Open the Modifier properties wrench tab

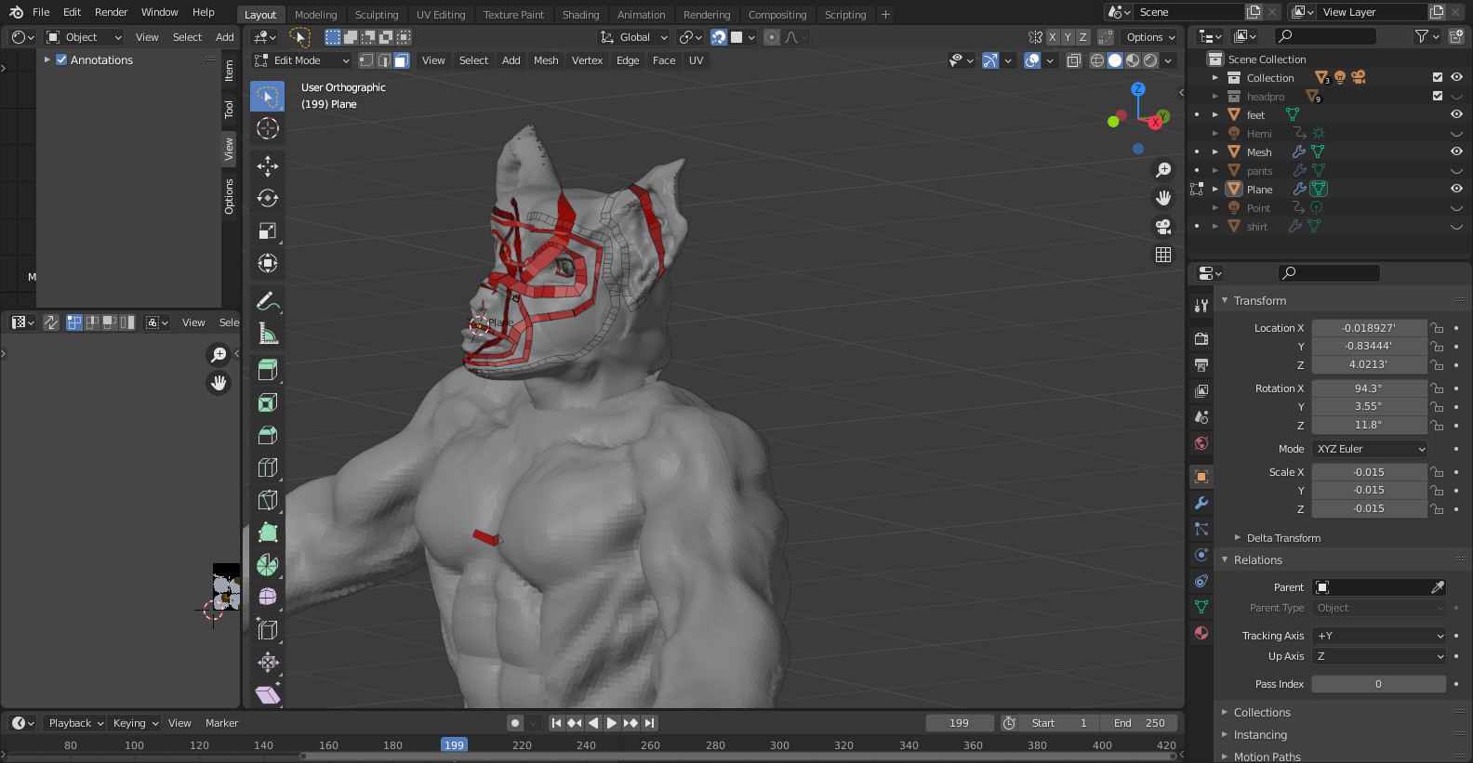(1201, 503)
